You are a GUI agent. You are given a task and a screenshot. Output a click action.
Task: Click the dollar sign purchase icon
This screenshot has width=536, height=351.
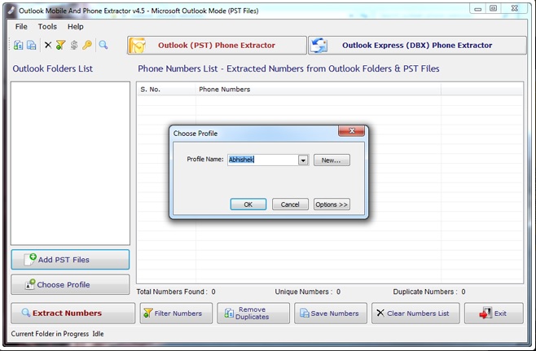[74, 45]
